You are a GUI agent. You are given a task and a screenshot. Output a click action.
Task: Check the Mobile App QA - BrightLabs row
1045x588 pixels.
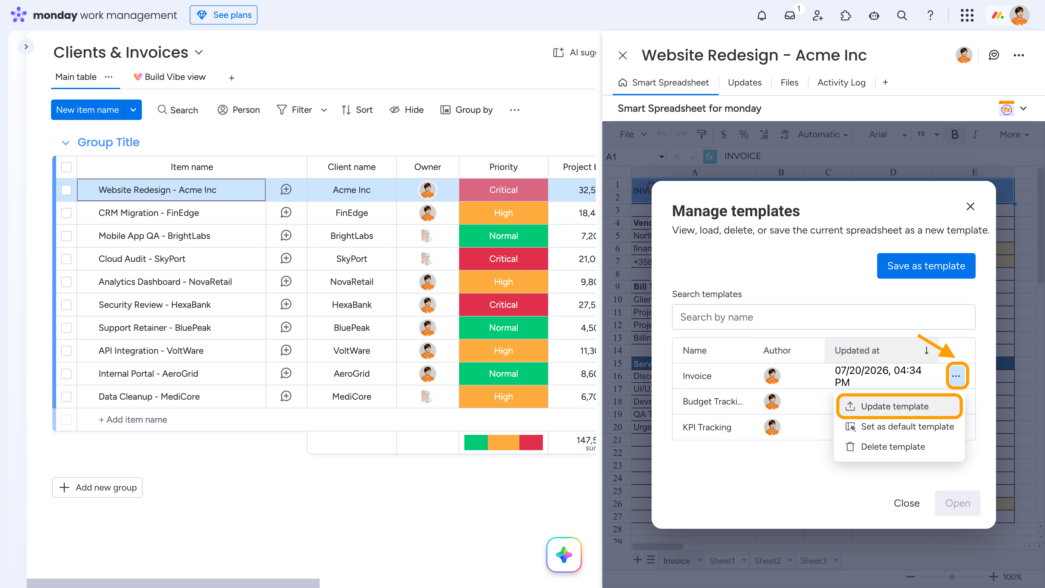click(66, 236)
